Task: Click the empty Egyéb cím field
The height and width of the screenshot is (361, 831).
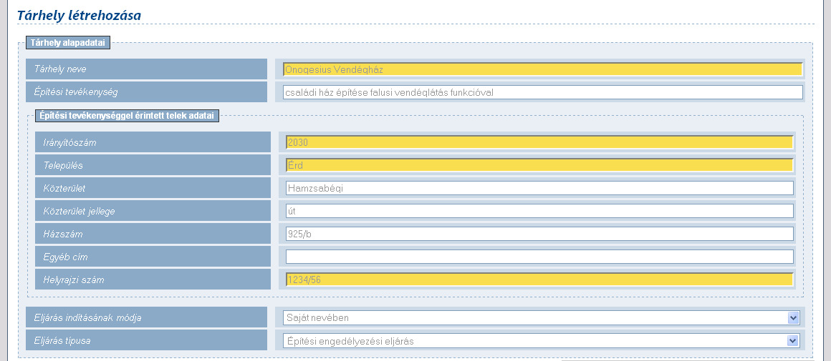Action: [539, 257]
